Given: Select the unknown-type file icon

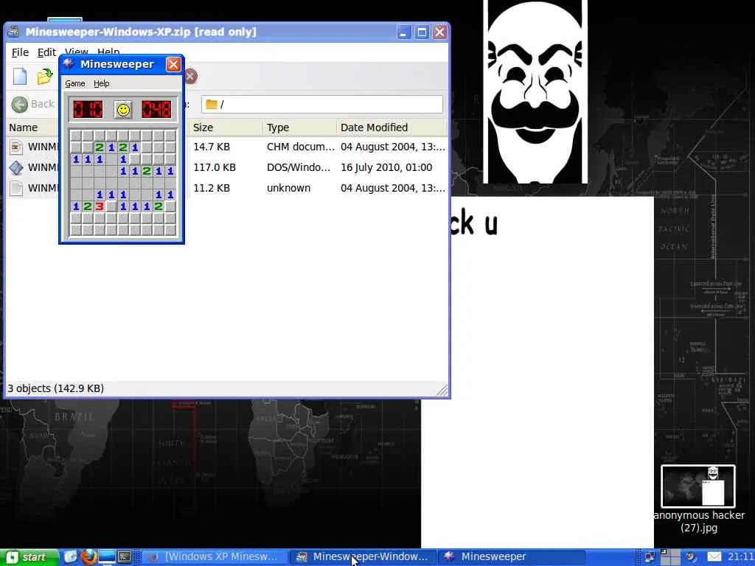Looking at the screenshot, I should [16, 188].
